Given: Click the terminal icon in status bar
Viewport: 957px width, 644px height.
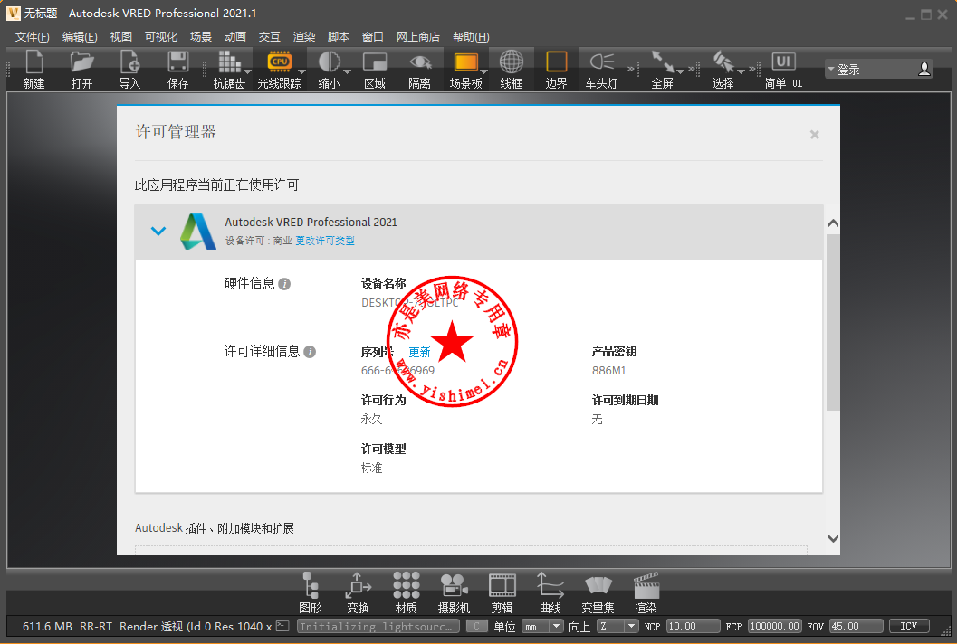Looking at the screenshot, I should 282,626.
